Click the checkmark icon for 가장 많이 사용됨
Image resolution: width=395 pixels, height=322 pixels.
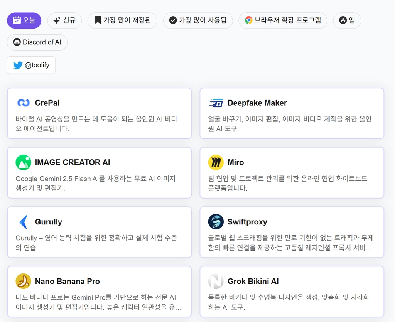173,20
